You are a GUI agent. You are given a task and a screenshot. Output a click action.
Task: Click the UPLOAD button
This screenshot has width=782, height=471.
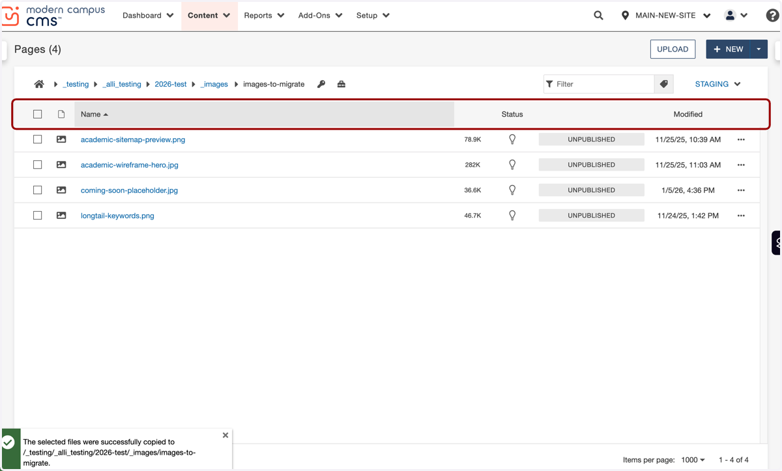[673, 49]
